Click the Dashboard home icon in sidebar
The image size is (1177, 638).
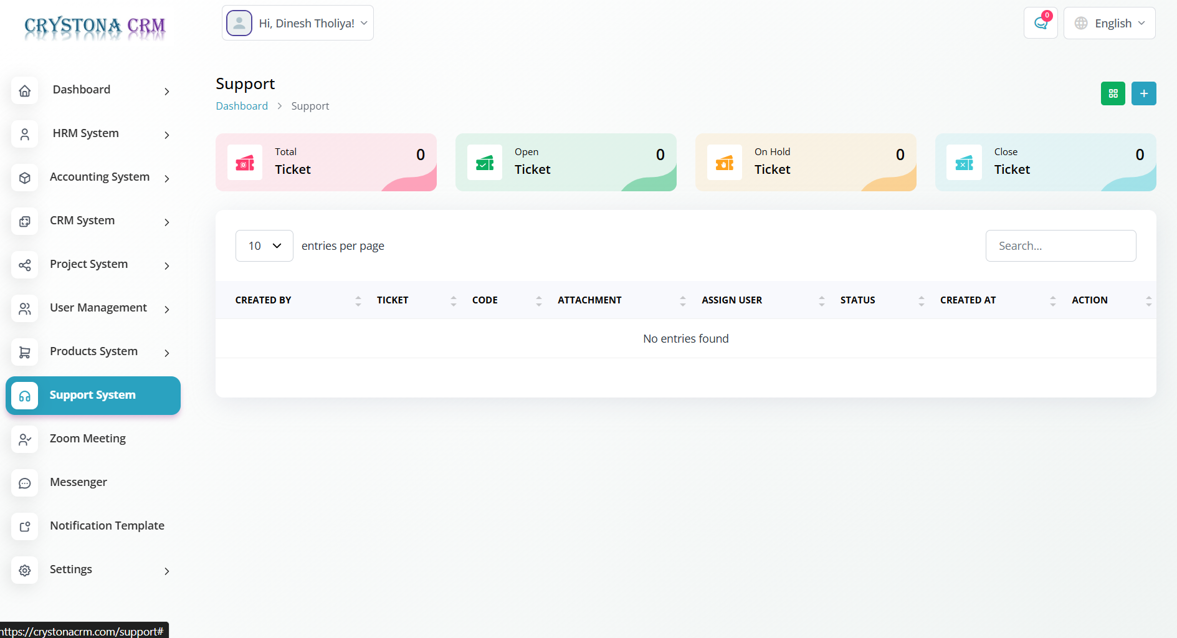[x=25, y=90]
